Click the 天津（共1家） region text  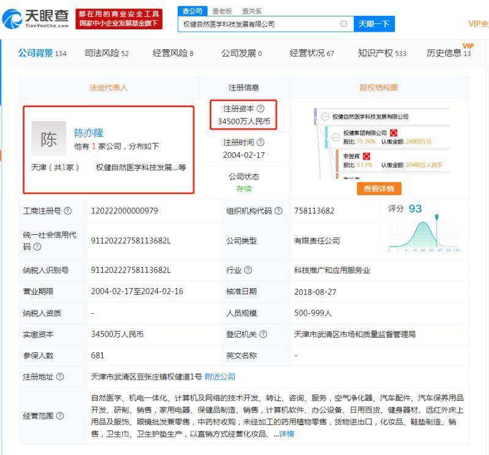(x=55, y=168)
